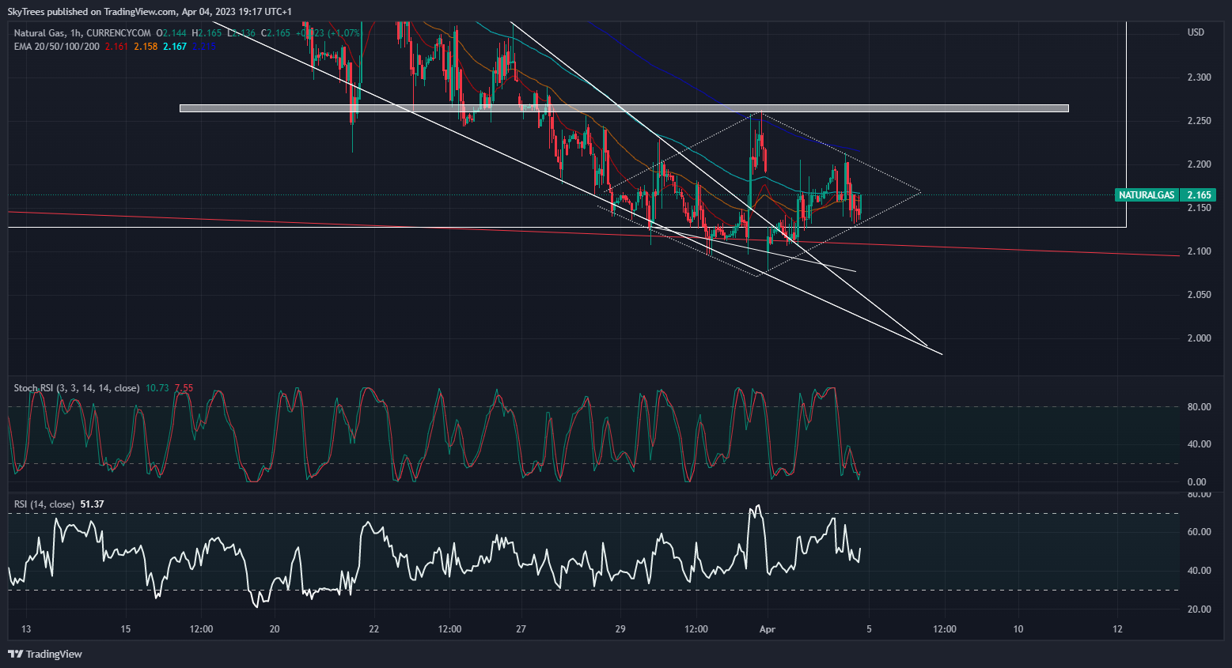Viewport: 1232px width, 668px height.
Task: Select the RSI (14, close) indicator label
Action: point(44,504)
